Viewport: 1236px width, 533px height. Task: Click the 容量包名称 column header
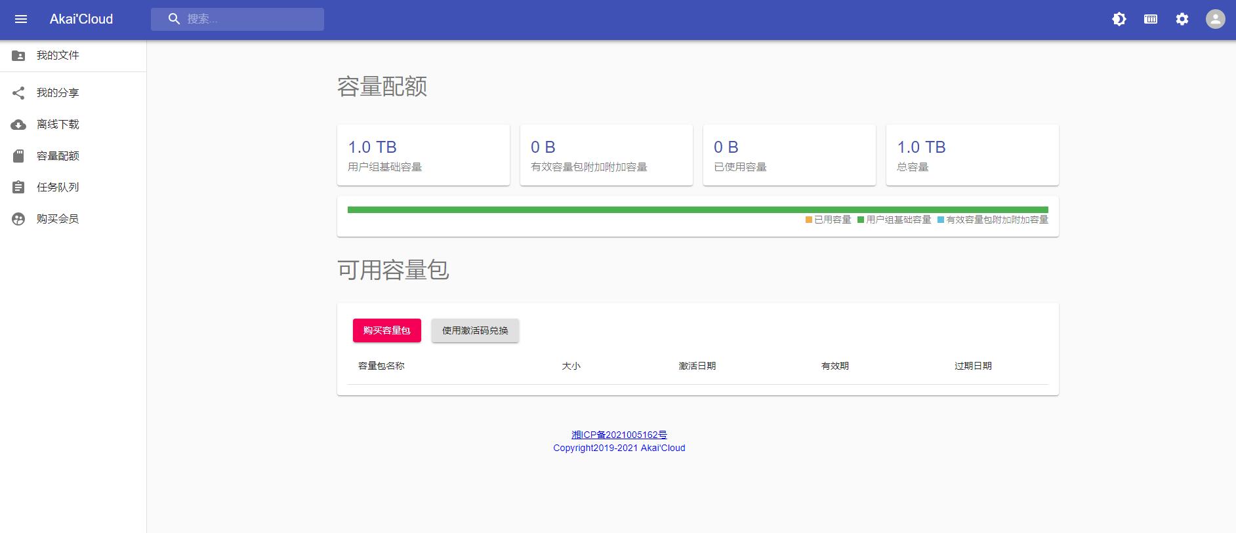381,366
